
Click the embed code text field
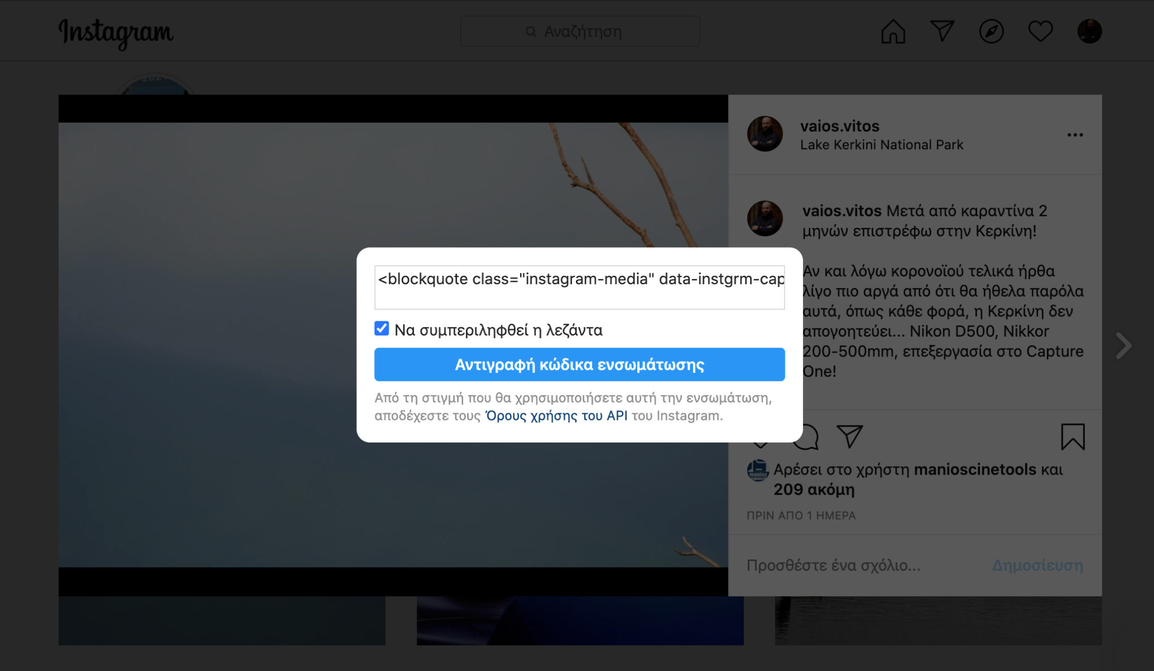[x=579, y=287]
